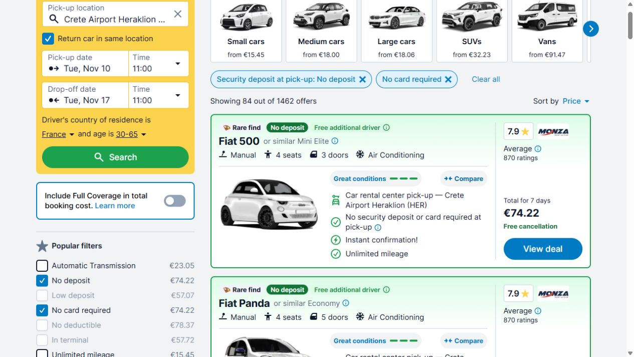Toggle Include Full Coverage switch
Screen dimensions: 634x357
175,201
